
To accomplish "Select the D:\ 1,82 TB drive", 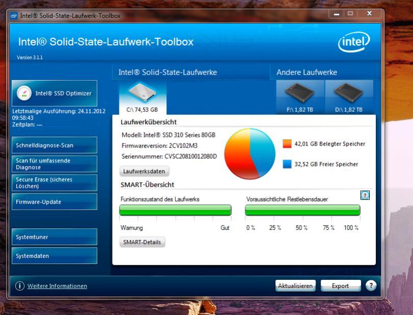I will pyautogui.click(x=349, y=98).
